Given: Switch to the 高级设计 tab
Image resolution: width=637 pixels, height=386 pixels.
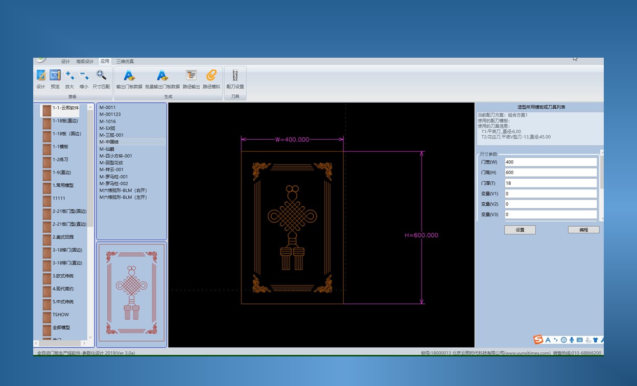Looking at the screenshot, I should pyautogui.click(x=85, y=62).
